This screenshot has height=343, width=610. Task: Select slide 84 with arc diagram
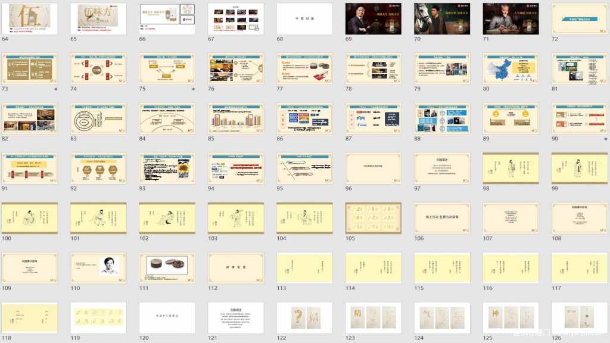pyautogui.click(x=167, y=119)
